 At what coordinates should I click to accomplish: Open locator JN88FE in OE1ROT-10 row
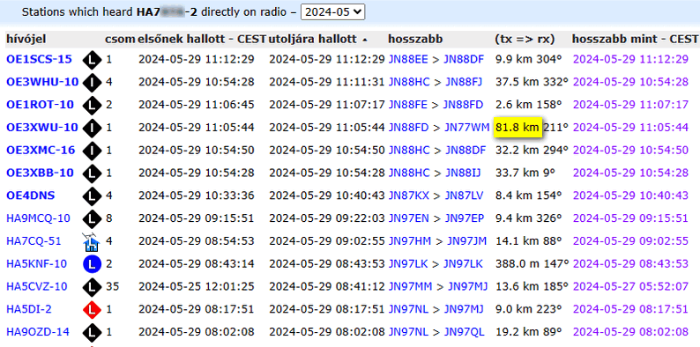407,105
